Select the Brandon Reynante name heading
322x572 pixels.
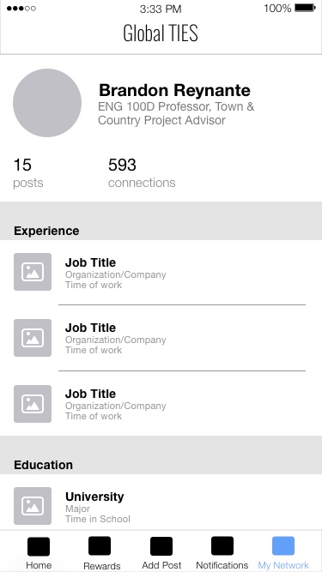(x=174, y=90)
